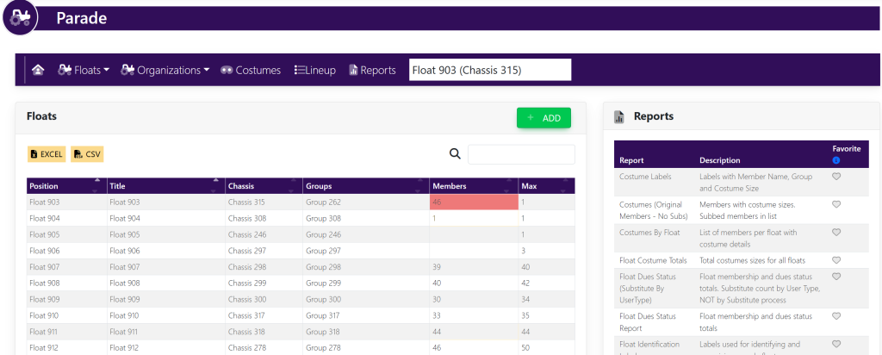Click the Parade tractor logo icon
The height and width of the screenshot is (355, 882).
pyautogui.click(x=20, y=17)
